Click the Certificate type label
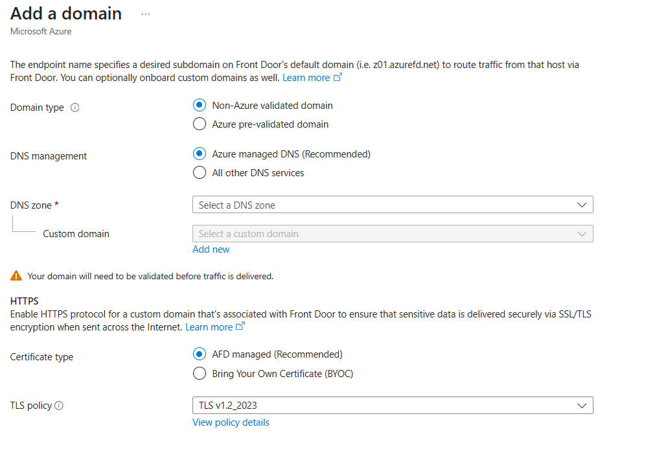 pos(41,357)
